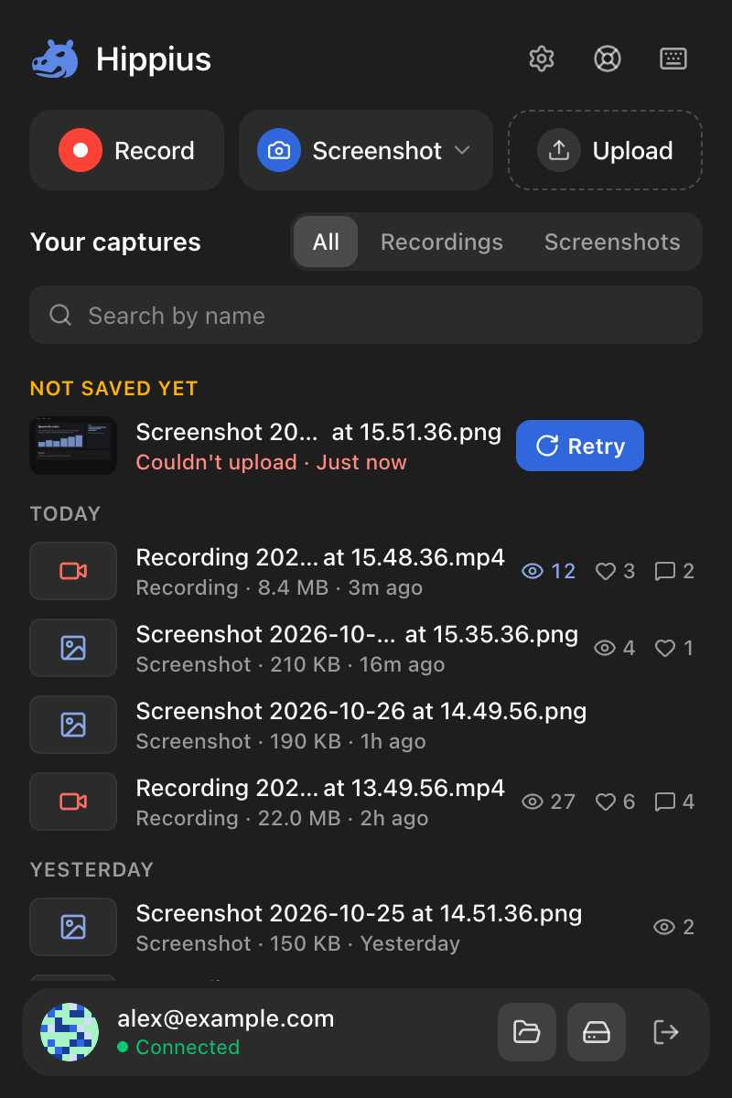
Task: Focus the Search by name field
Action: 366,316
